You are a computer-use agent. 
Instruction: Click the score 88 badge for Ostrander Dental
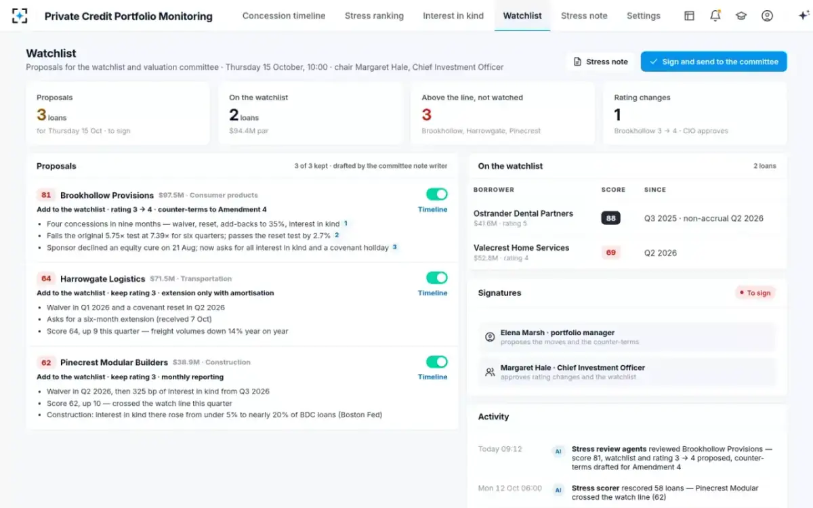tap(611, 218)
